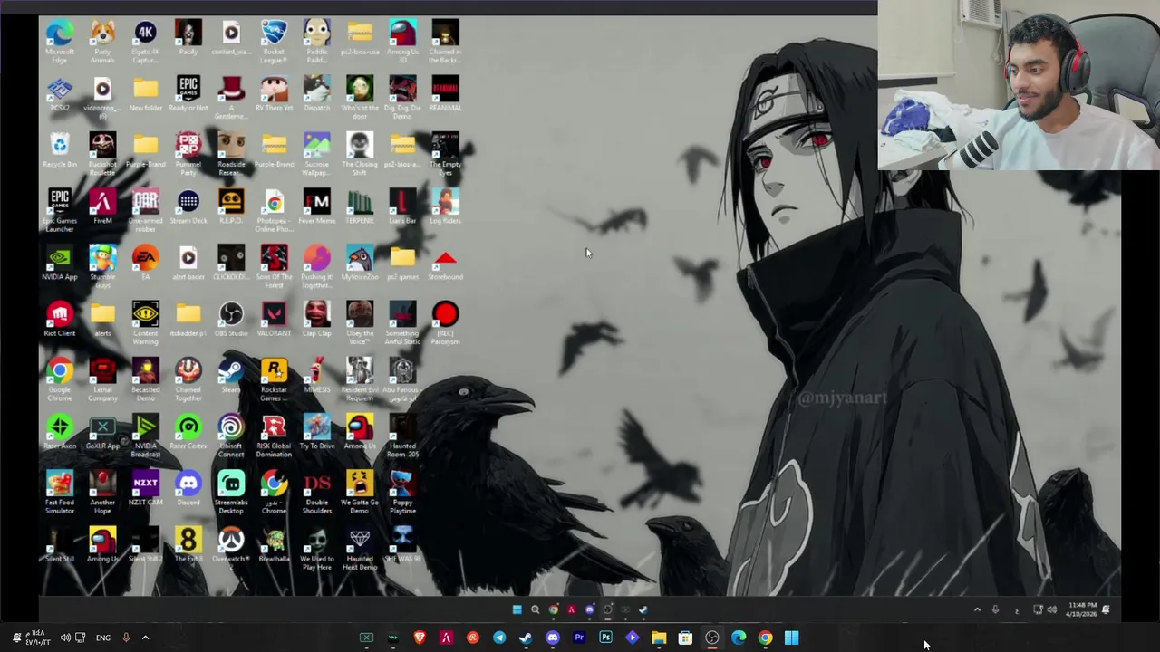Click the Overwatch 2 desktop icon

click(231, 545)
